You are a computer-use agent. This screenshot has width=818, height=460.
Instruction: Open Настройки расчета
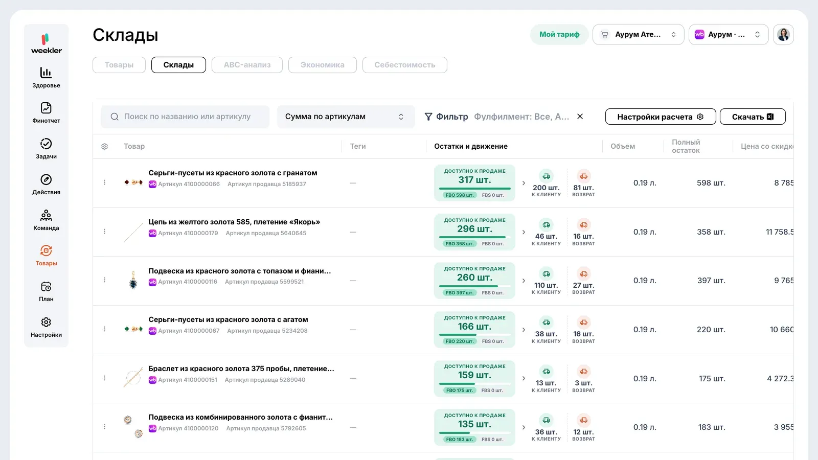click(661, 117)
